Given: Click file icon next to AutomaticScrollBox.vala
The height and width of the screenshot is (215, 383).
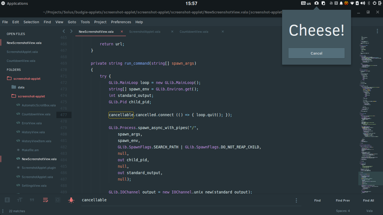Looking at the screenshot, I should 18,105.
